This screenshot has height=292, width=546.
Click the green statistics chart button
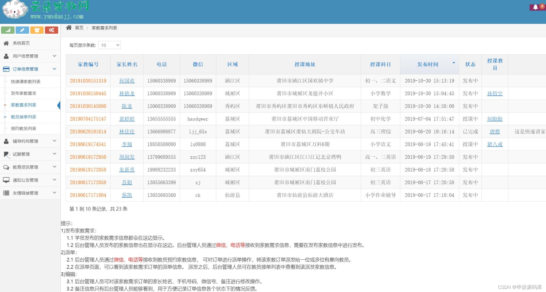coord(8,30)
